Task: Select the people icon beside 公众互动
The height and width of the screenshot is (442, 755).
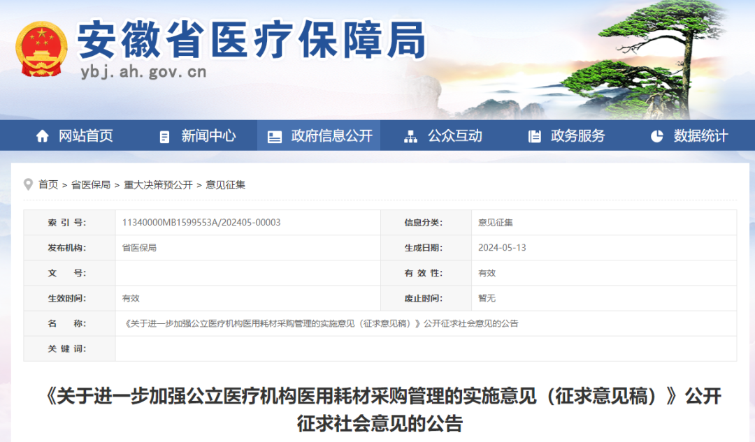Action: 410,135
